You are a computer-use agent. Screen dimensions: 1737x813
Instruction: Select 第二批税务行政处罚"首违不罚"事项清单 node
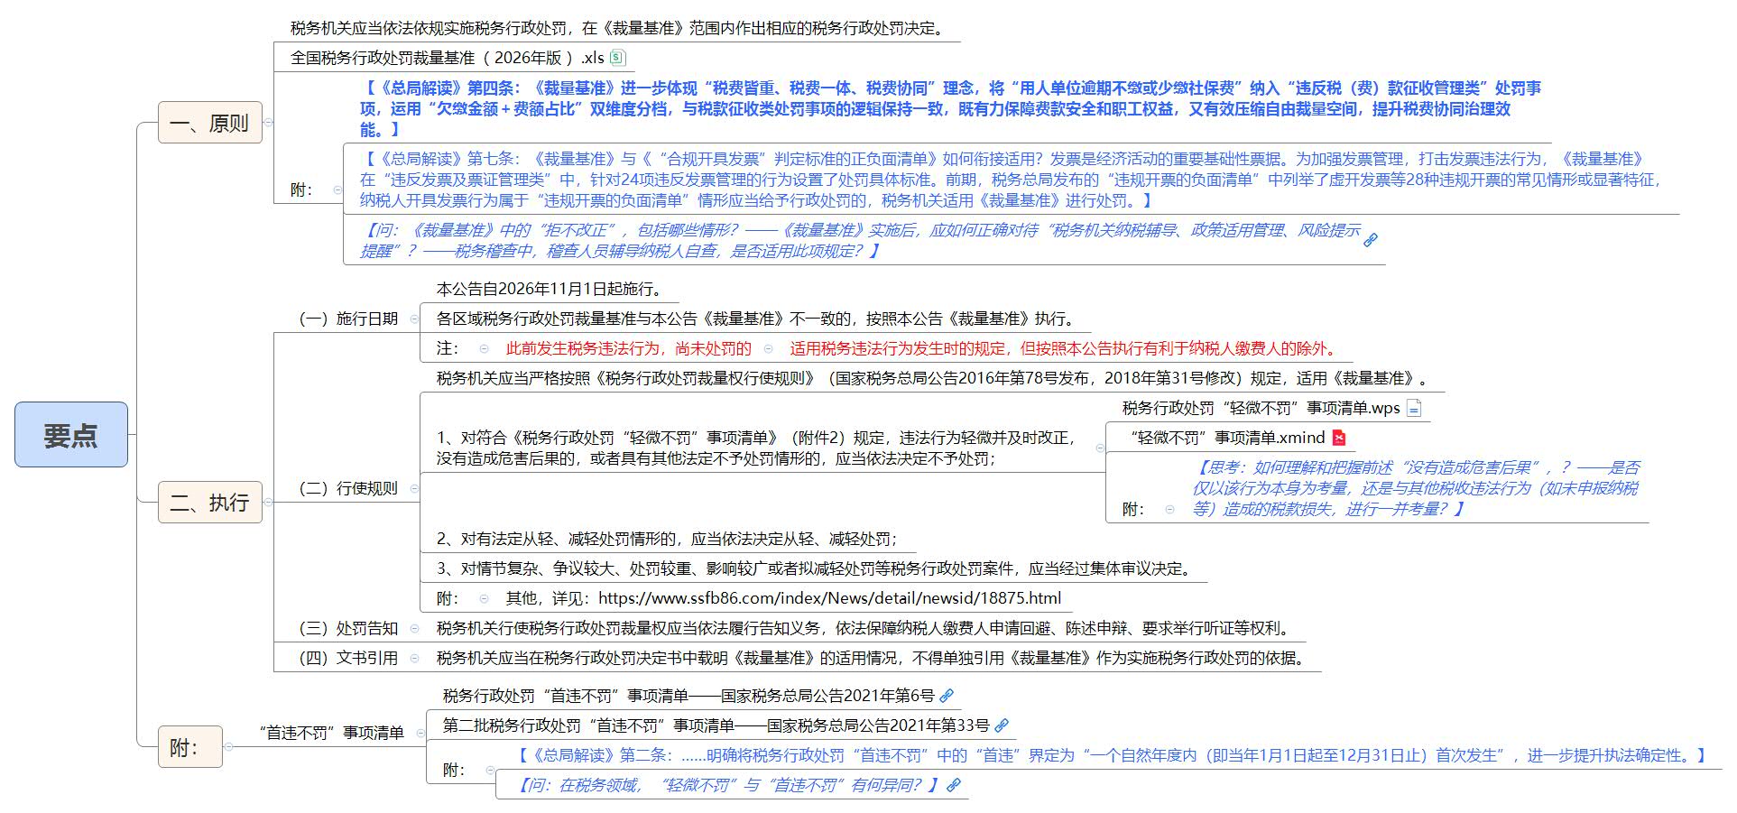(716, 725)
